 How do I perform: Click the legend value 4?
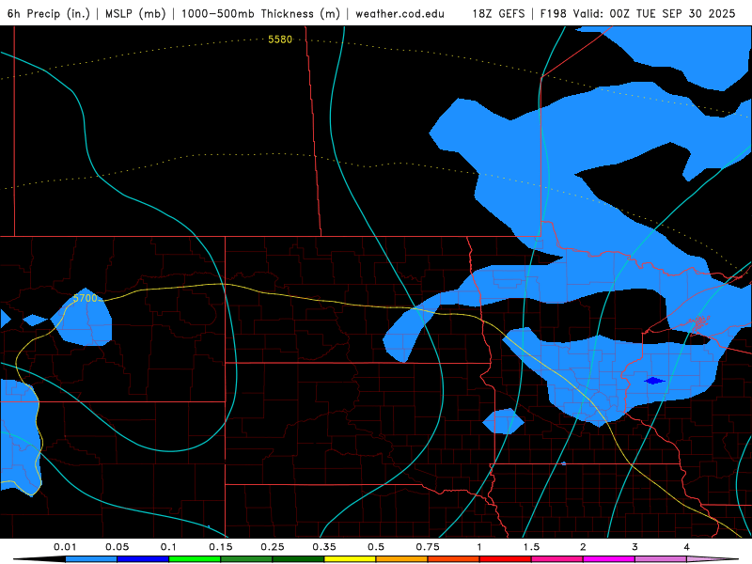click(687, 547)
